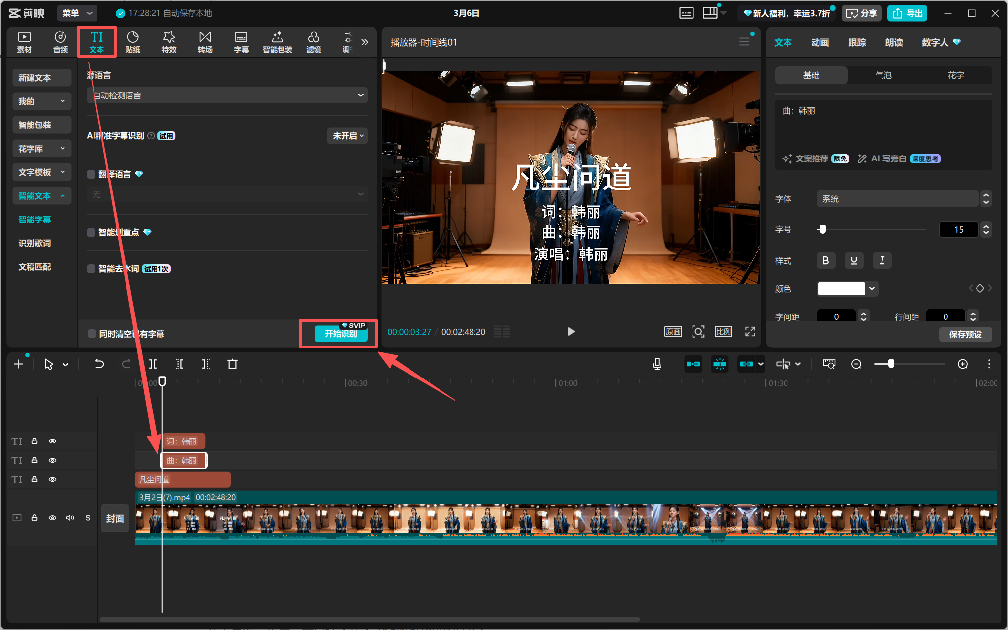Image resolution: width=1008 pixels, height=630 pixels.
Task: Click the microphone record voiceover icon
Action: 657,364
